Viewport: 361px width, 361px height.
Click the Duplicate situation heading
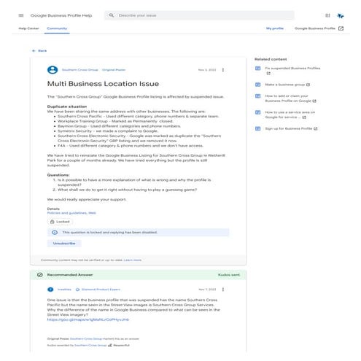click(67, 106)
